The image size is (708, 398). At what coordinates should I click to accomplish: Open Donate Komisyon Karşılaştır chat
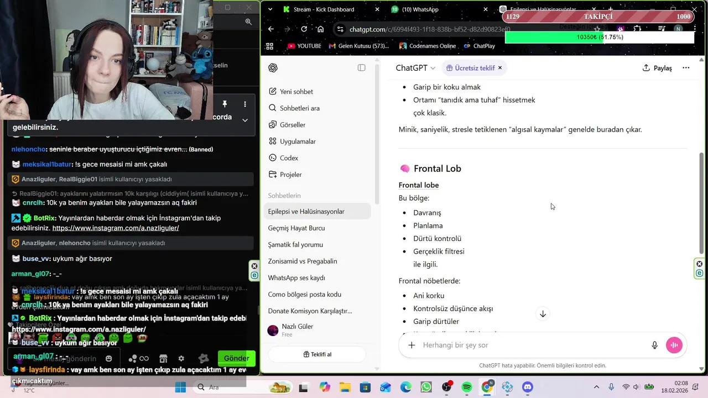click(318, 311)
